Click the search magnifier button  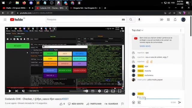[131, 19]
